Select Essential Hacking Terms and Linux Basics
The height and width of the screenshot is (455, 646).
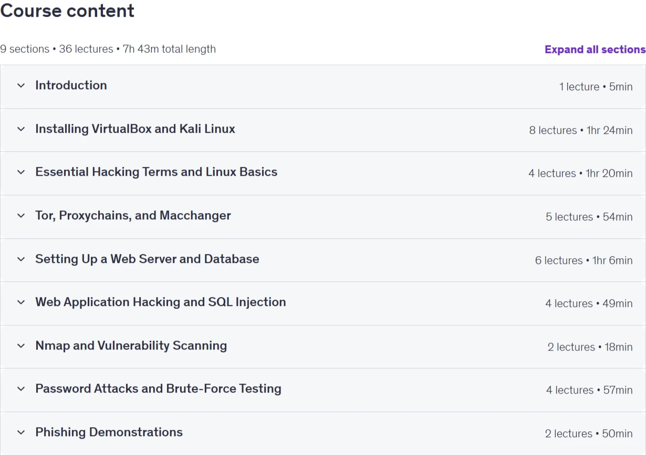(156, 172)
